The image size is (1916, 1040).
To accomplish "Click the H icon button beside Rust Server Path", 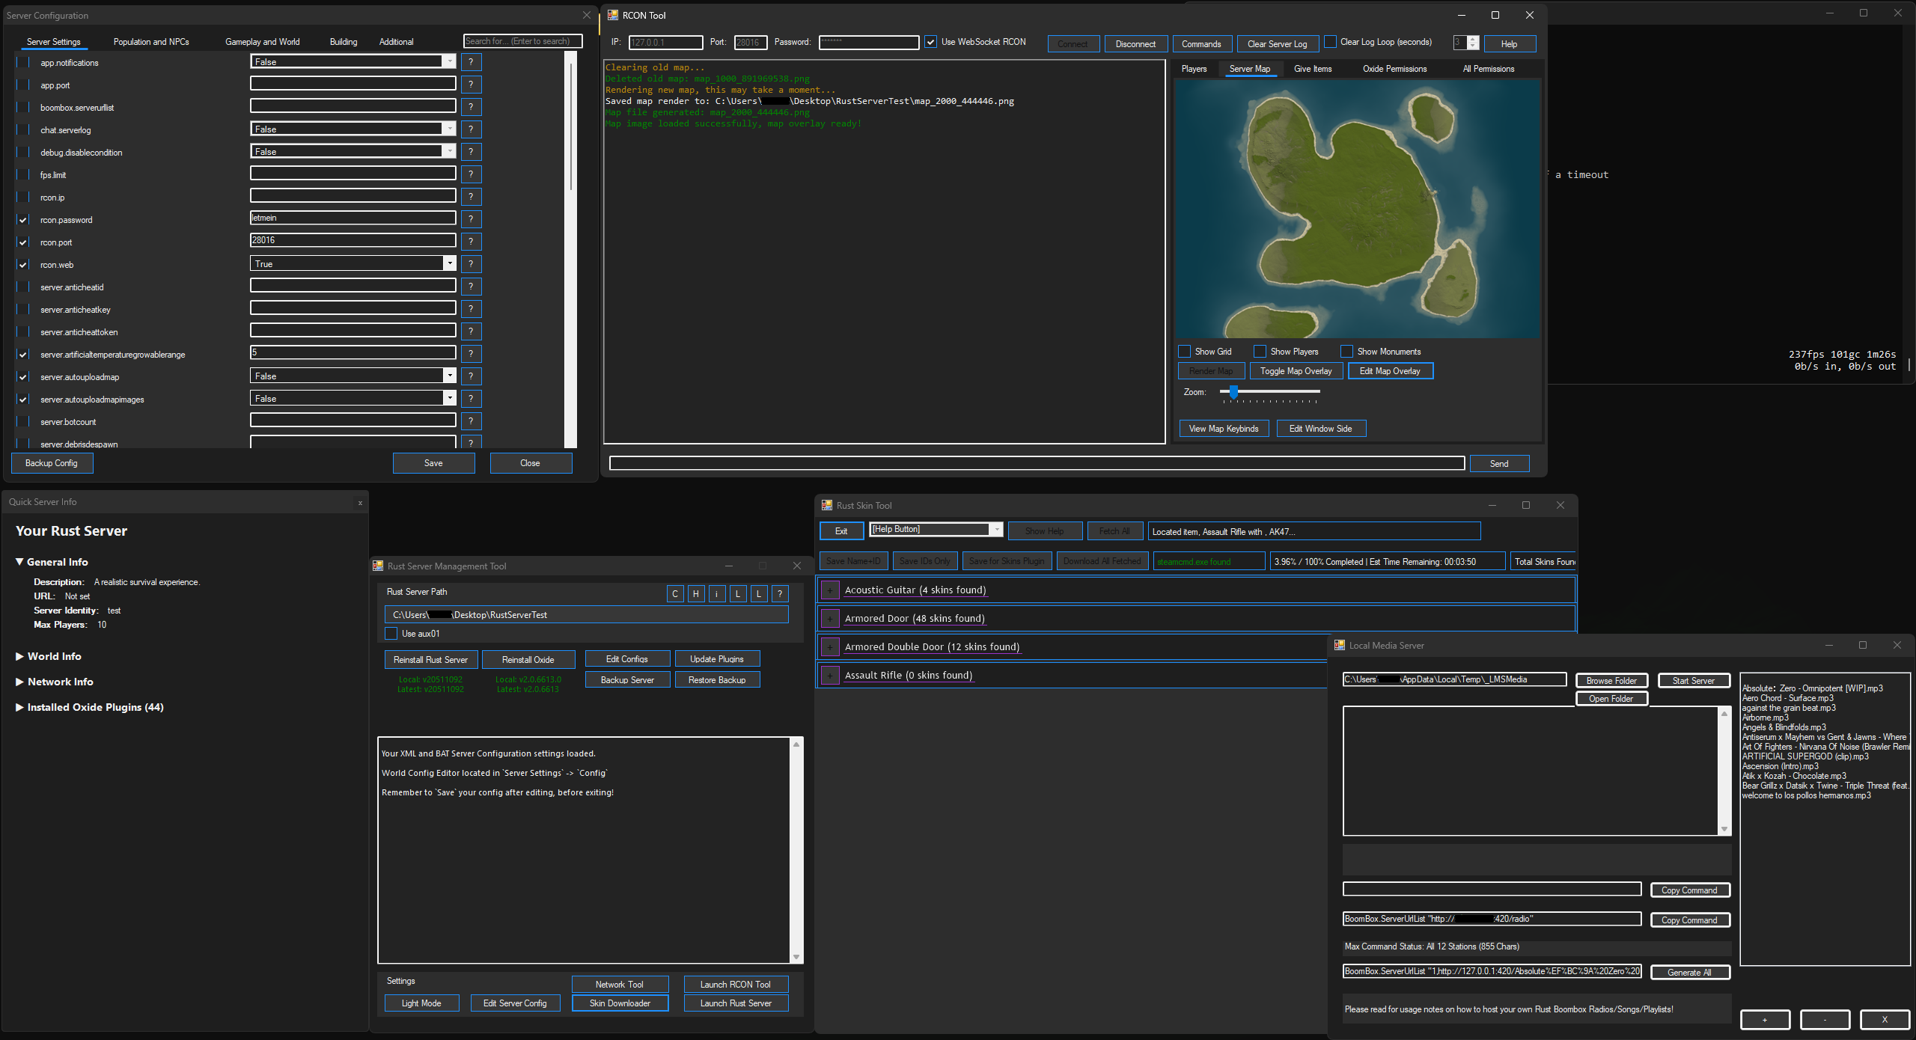I will [696, 594].
